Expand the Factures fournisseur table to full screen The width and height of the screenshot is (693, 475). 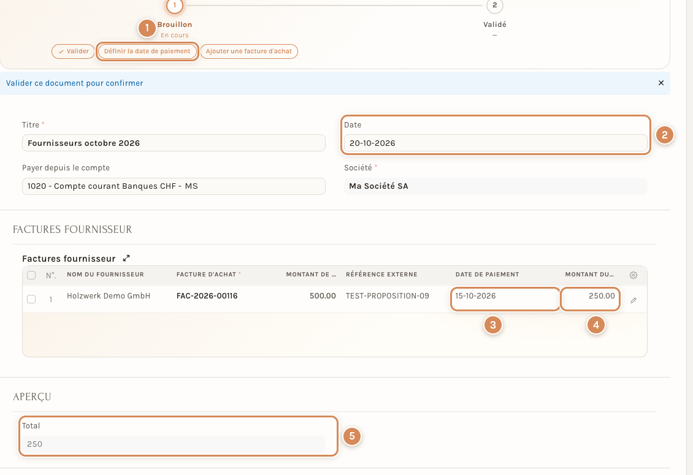point(126,258)
